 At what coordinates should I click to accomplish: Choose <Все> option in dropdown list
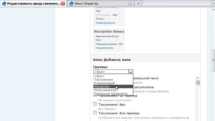pyautogui.click(x=113, y=76)
